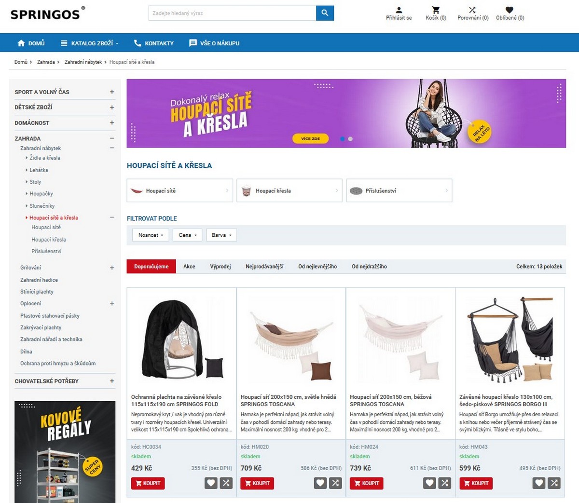Screen dimensions: 579x503
Task: Sort by Od nejlevnějšího tab
Action: 317,266
